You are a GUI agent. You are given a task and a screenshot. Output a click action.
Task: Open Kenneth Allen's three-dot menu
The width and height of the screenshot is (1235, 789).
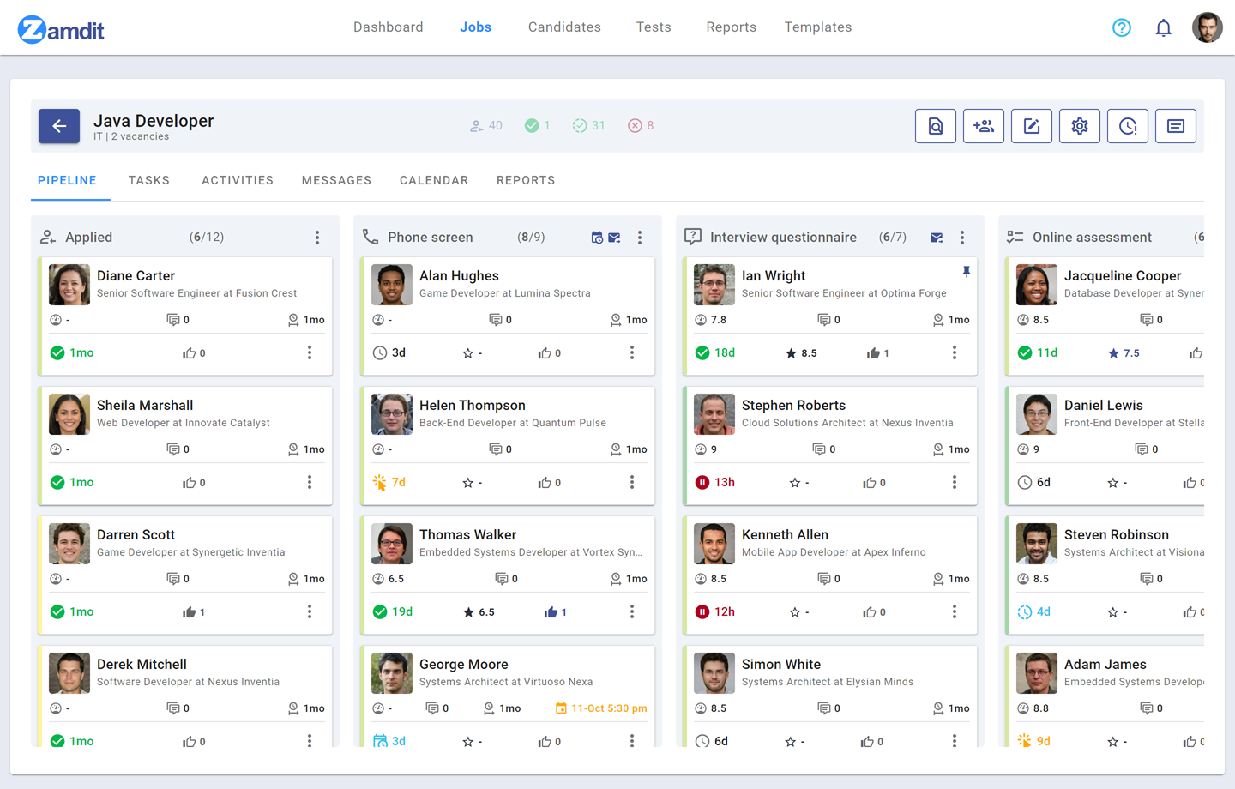955,611
